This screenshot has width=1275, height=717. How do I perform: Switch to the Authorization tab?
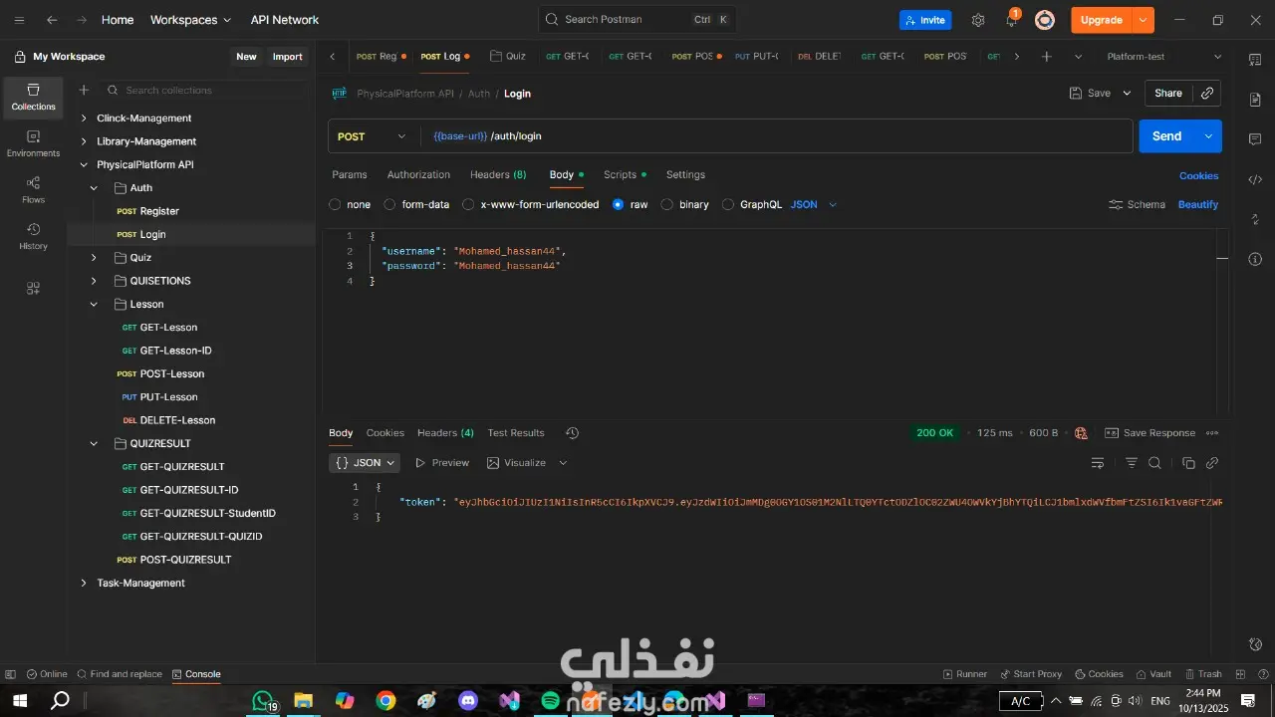[418, 174]
